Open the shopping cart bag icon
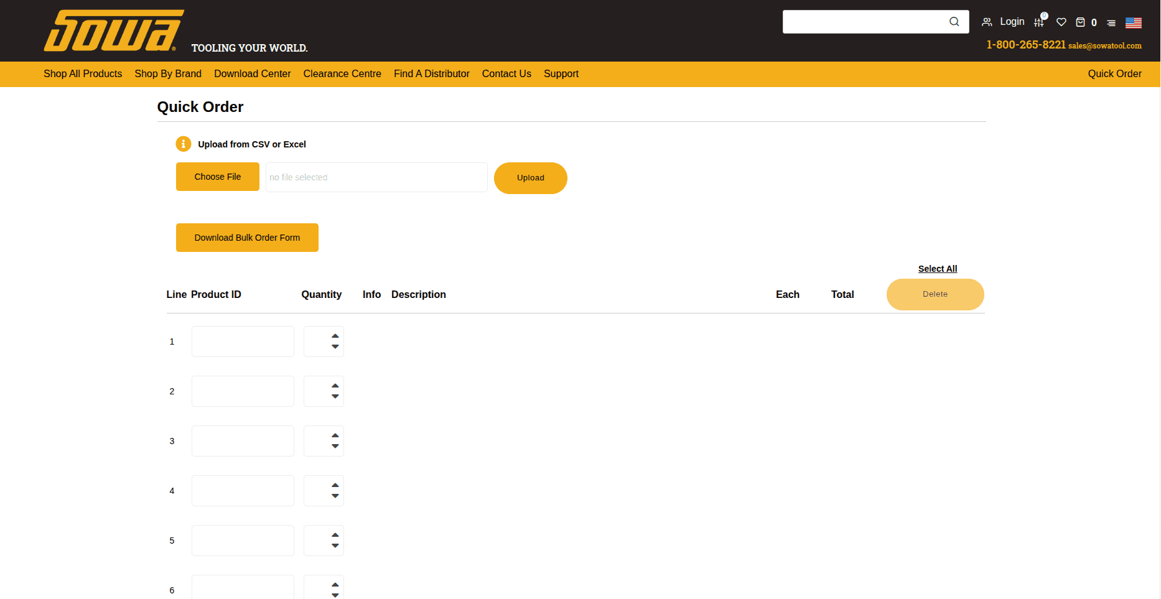Viewport: 1161px width, 599px height. 1080,22
